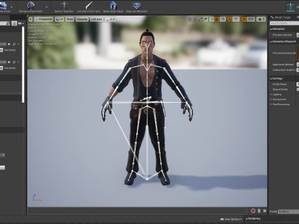This screenshot has height=224, width=299.
Task: Click the Reimport Base Mesh toolbar icon
Action: 31,5
